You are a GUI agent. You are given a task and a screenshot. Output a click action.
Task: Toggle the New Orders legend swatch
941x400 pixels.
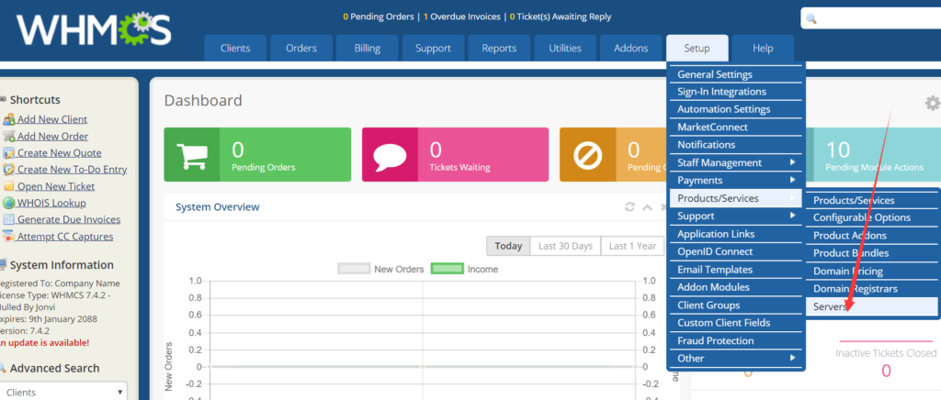[354, 269]
